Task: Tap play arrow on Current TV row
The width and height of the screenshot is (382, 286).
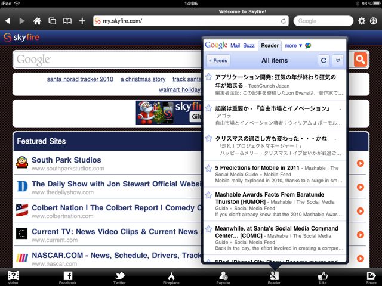Action: (x=361, y=235)
